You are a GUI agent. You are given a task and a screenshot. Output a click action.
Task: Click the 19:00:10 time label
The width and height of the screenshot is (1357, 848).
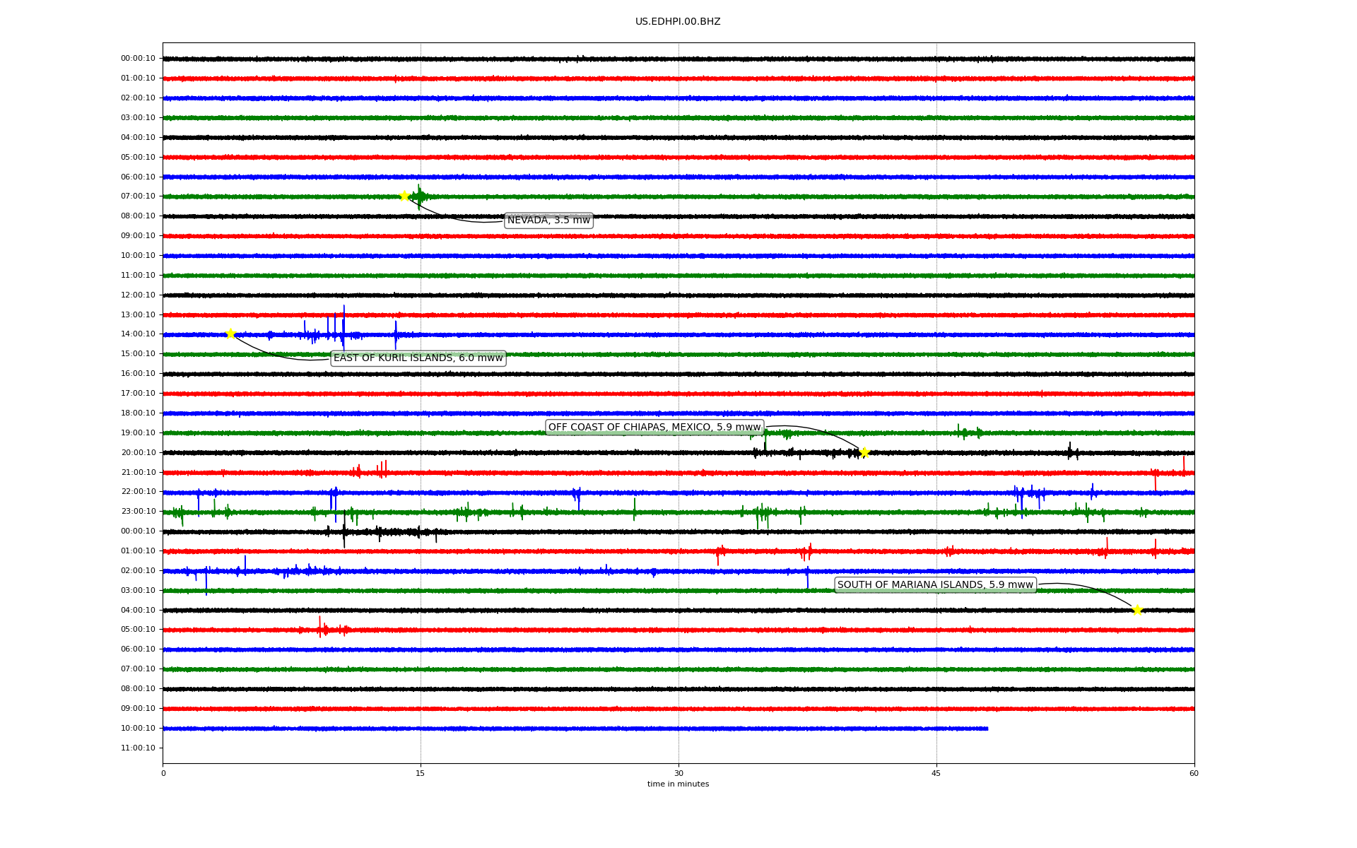coord(138,432)
